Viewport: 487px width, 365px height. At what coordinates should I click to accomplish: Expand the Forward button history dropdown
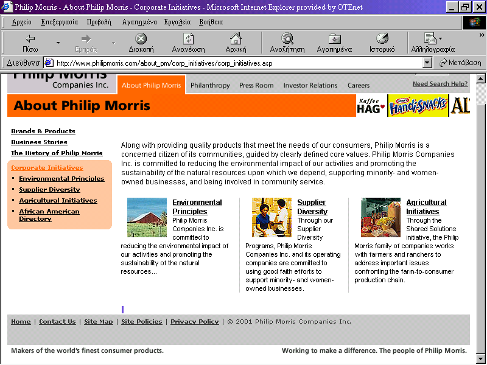pos(114,43)
